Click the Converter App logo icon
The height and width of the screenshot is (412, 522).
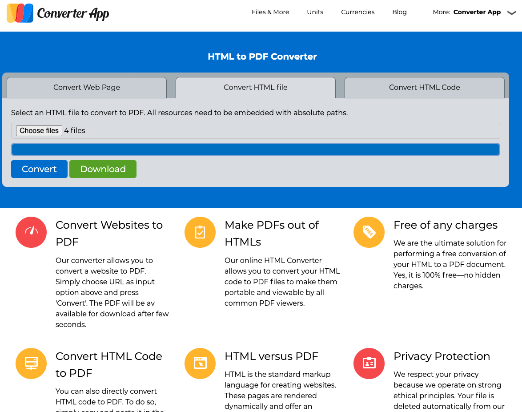[20, 13]
